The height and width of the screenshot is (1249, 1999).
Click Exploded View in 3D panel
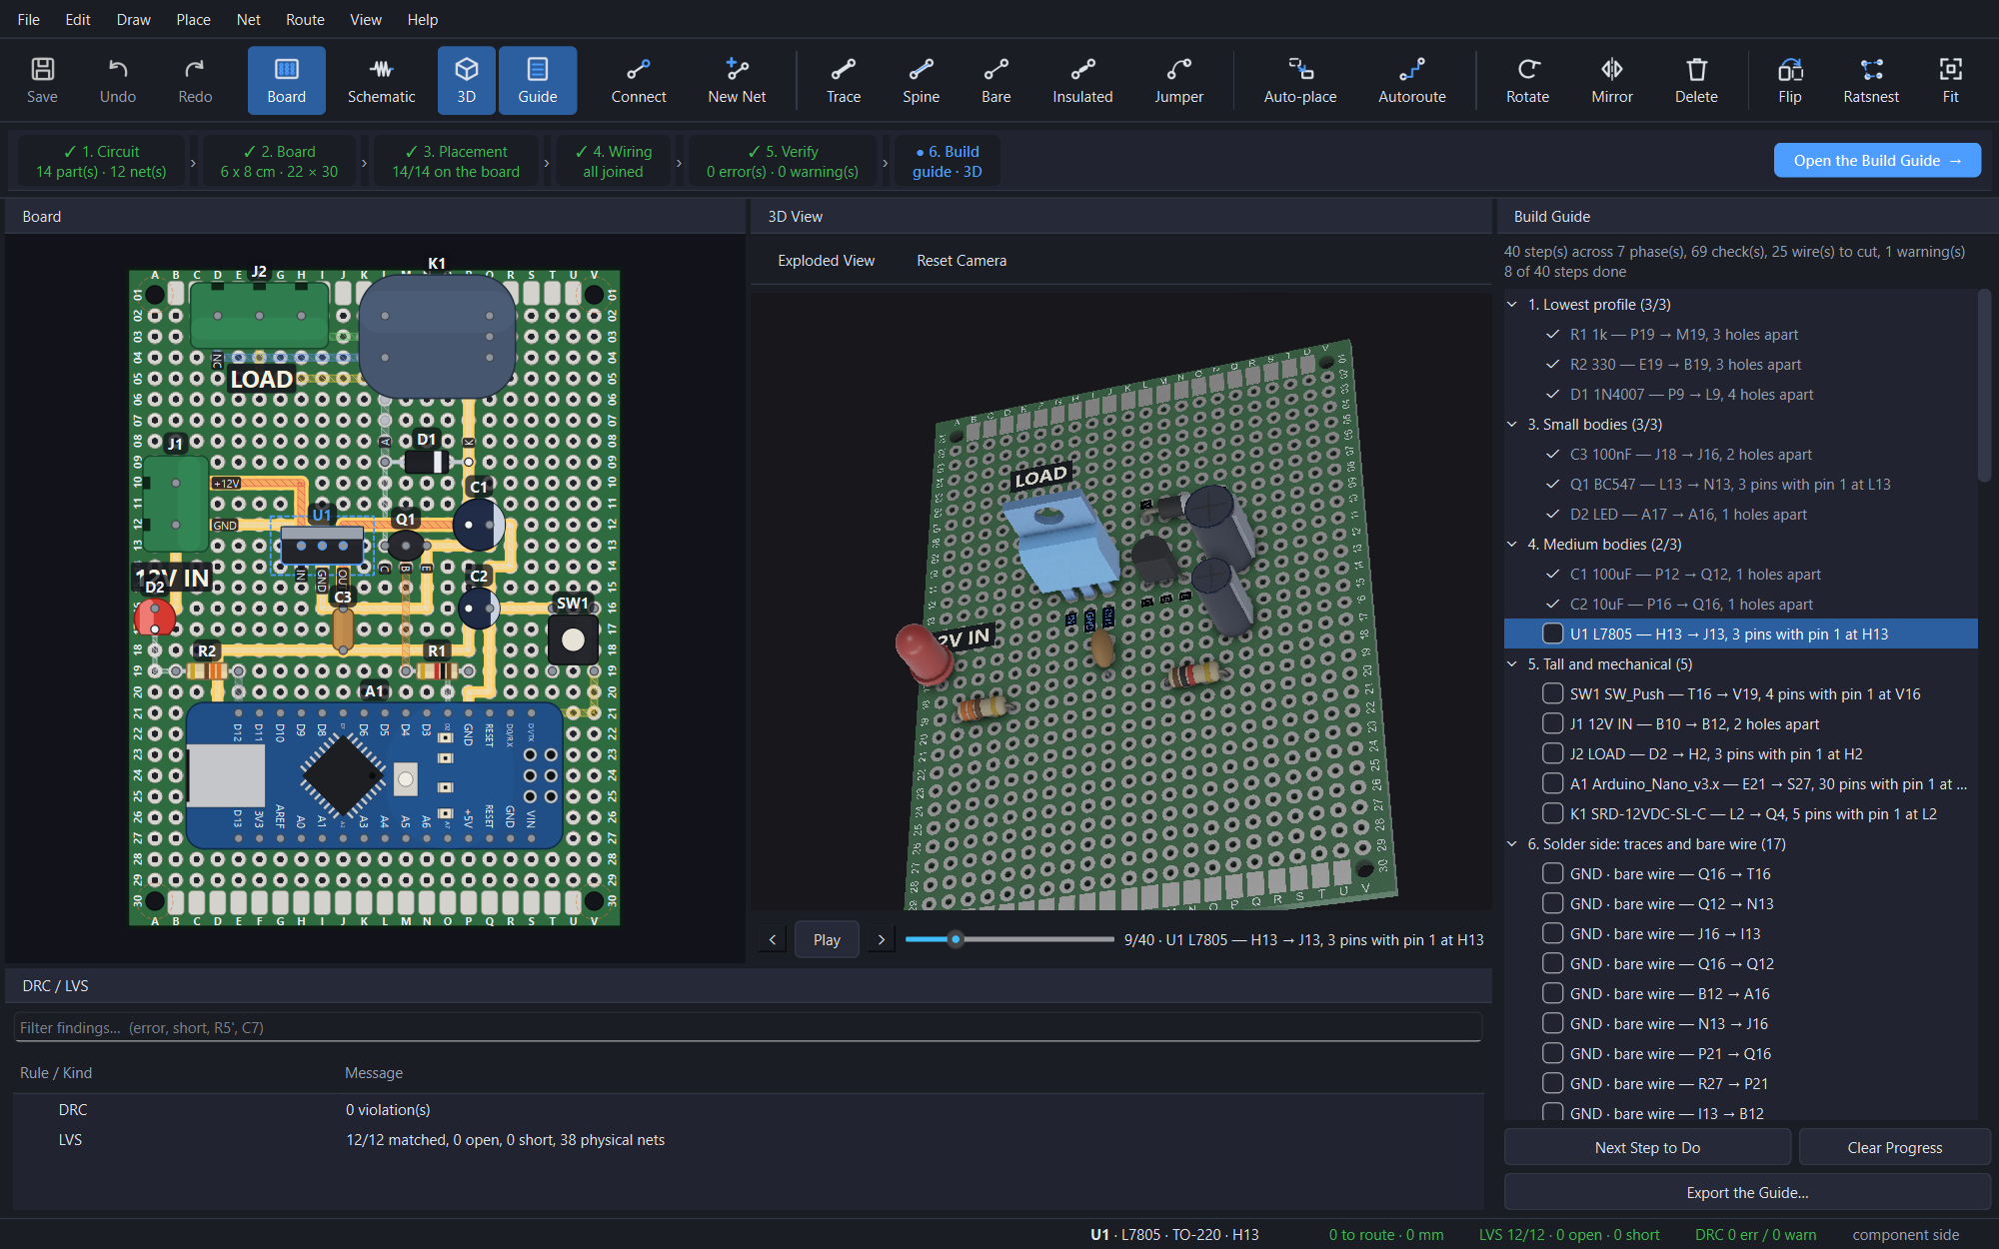tap(826, 260)
